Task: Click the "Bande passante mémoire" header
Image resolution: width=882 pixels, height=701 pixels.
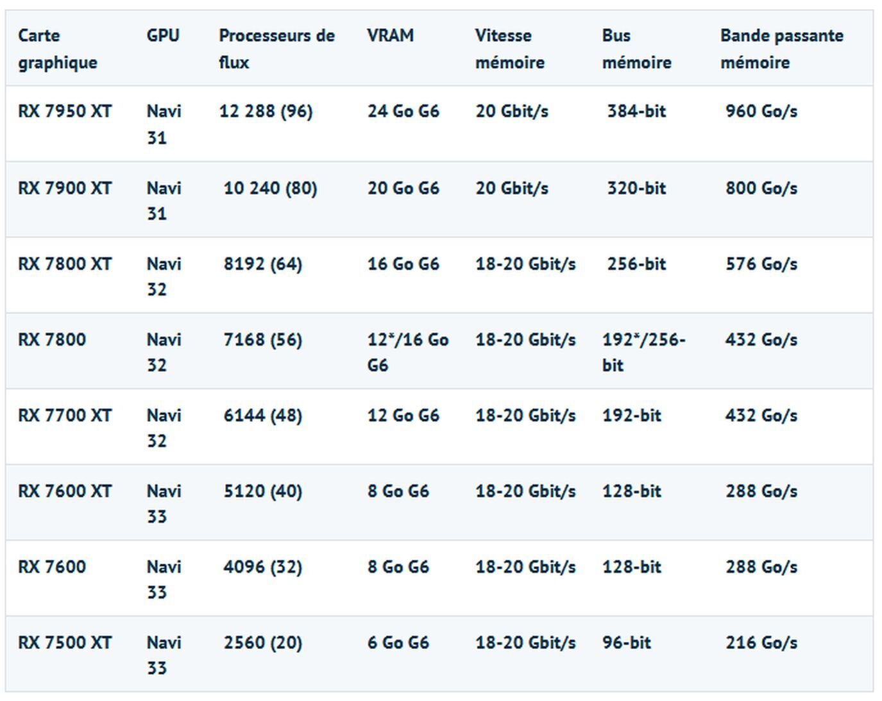Action: (781, 49)
